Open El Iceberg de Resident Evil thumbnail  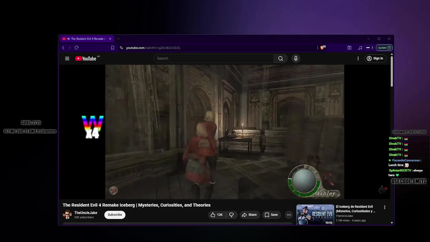(x=315, y=214)
